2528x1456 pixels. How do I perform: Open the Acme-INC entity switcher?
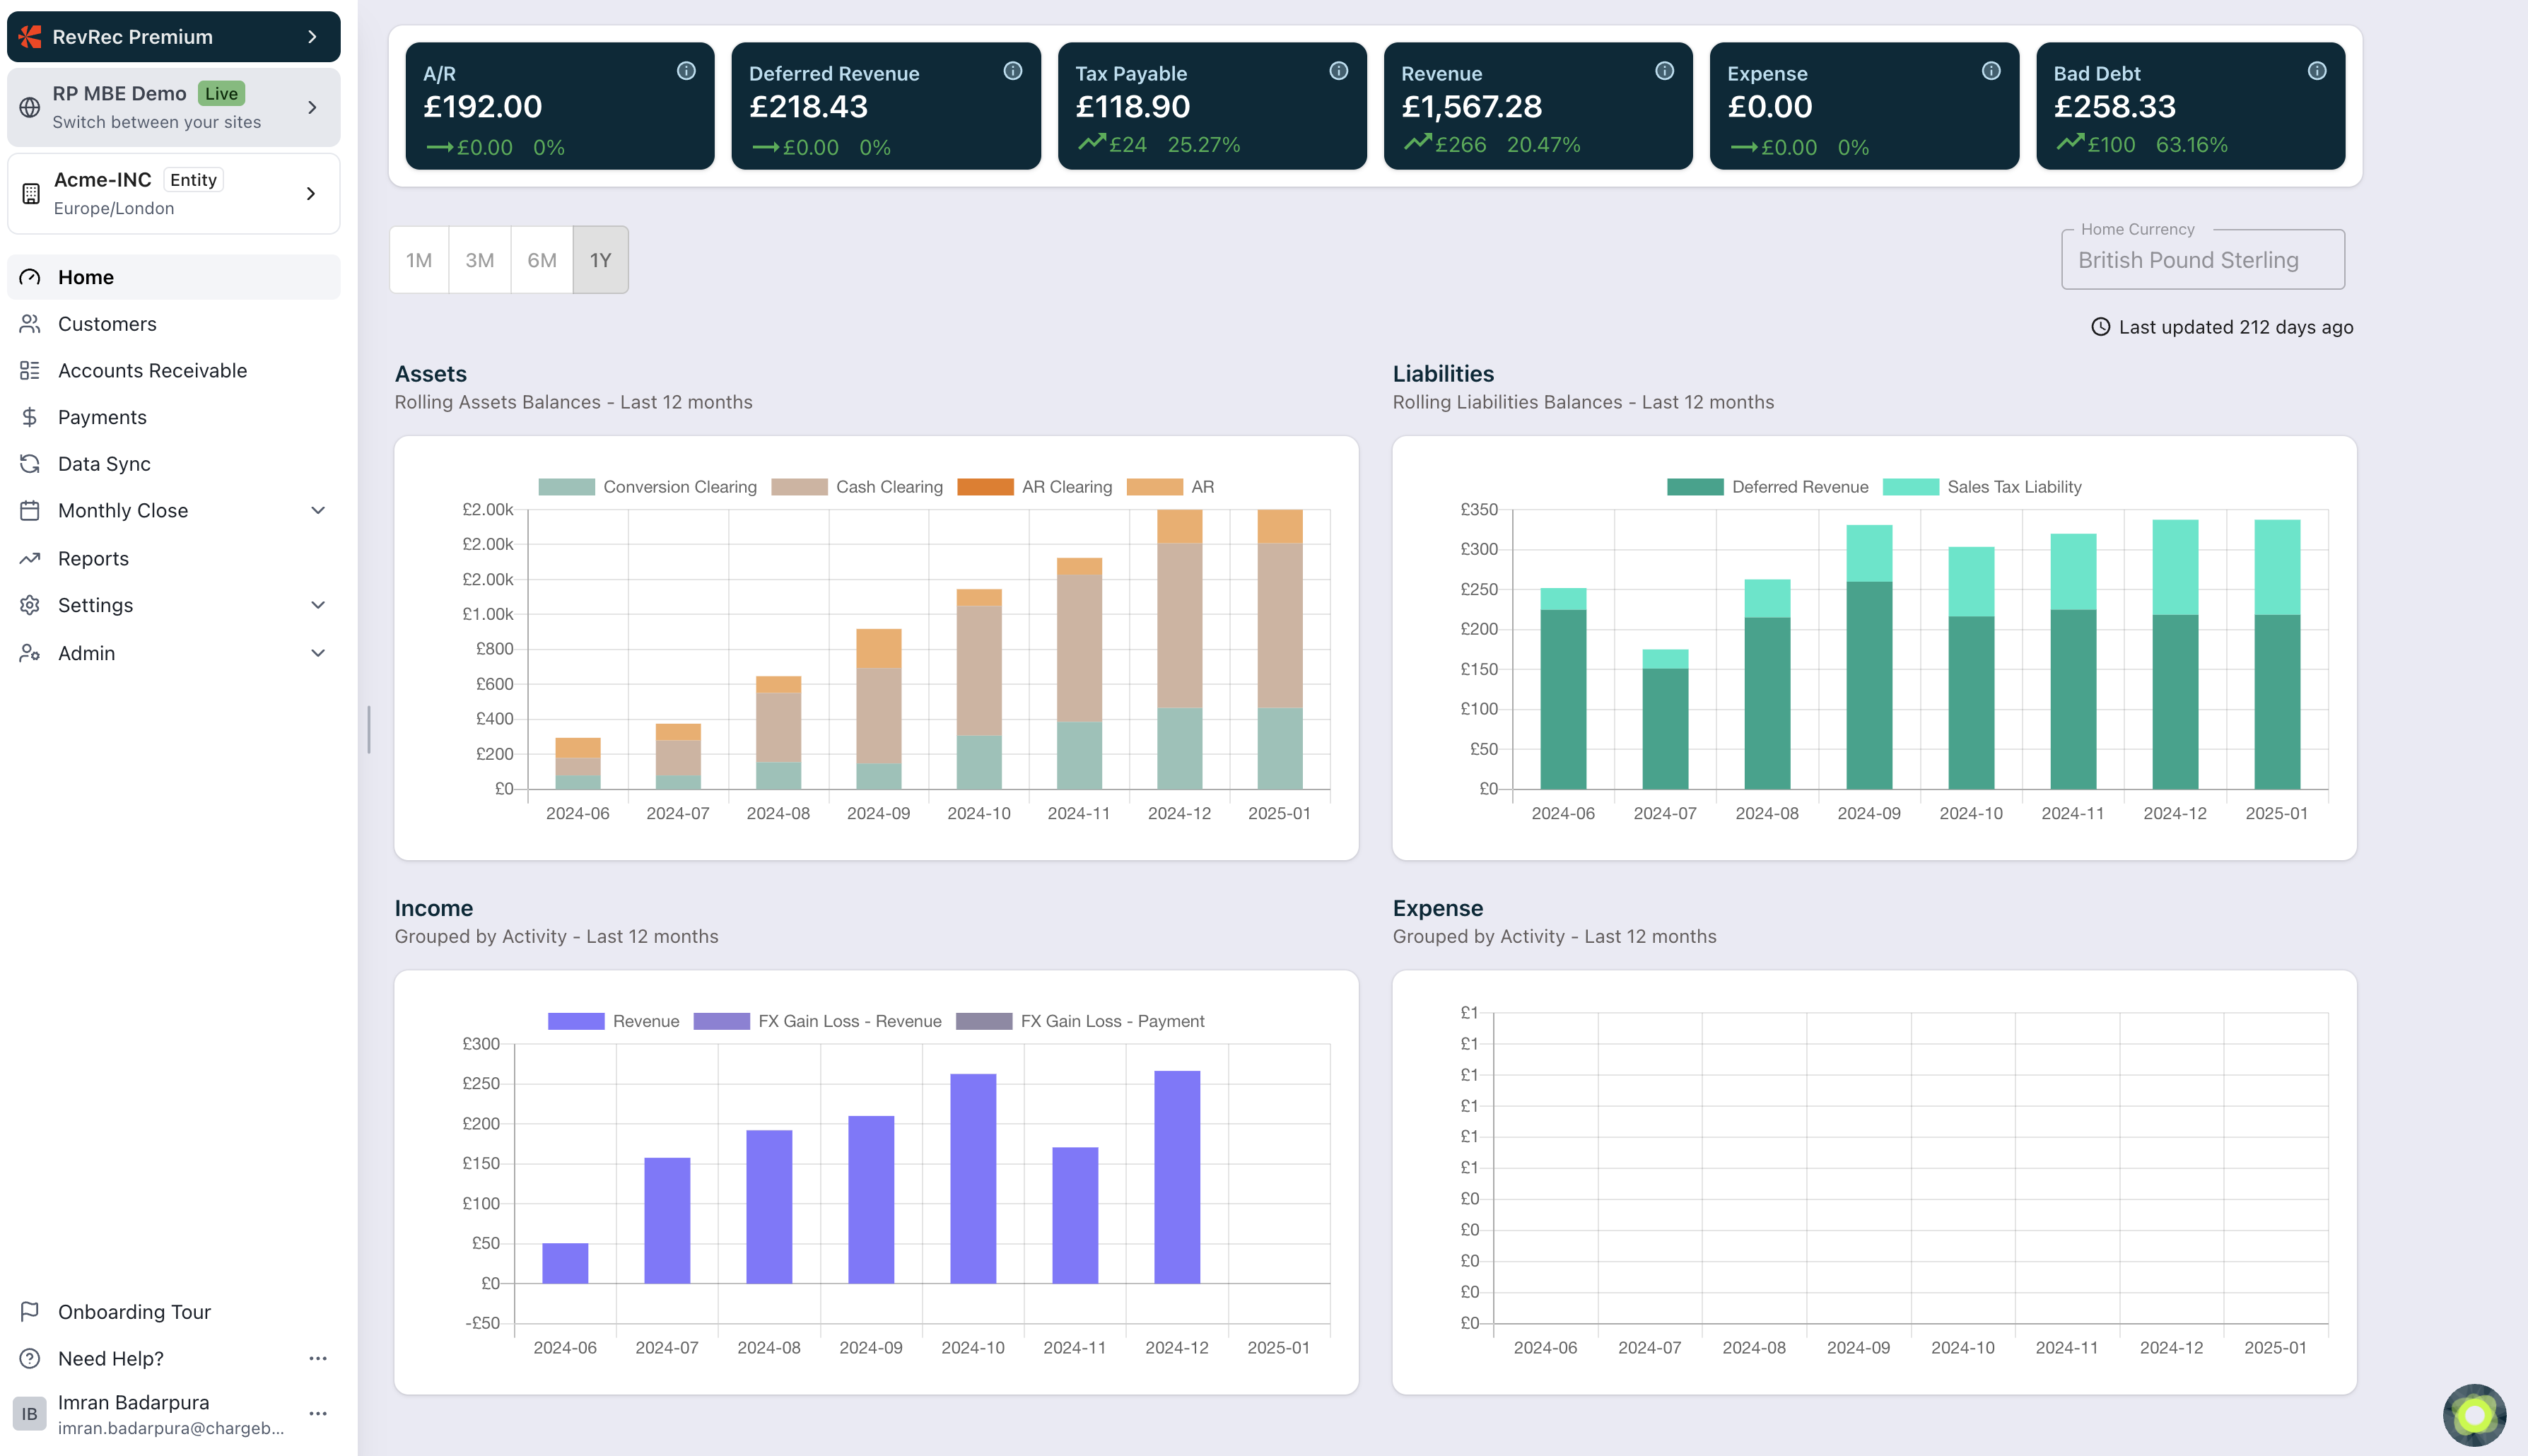174,194
